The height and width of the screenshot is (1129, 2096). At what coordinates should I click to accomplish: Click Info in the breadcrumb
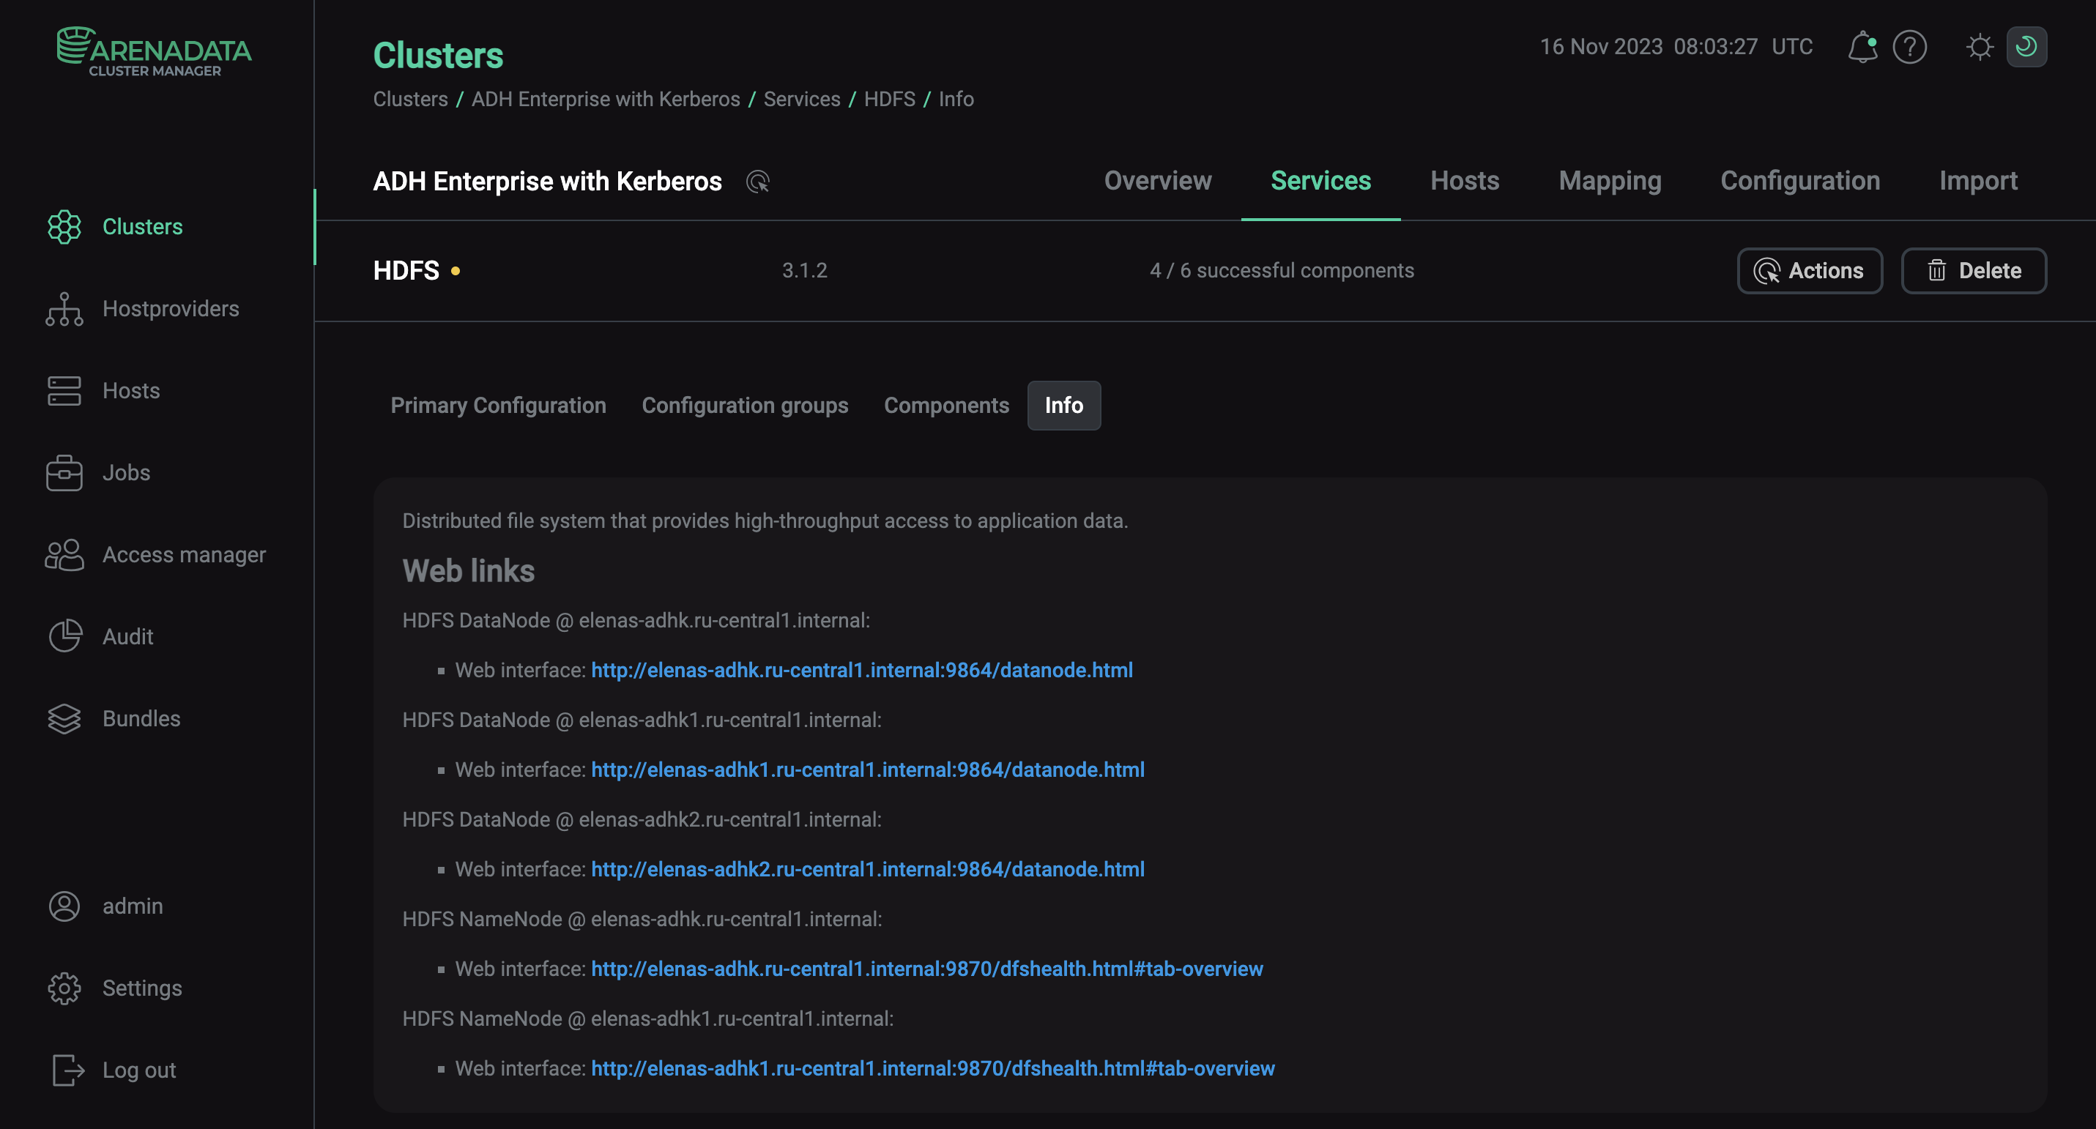pos(956,100)
